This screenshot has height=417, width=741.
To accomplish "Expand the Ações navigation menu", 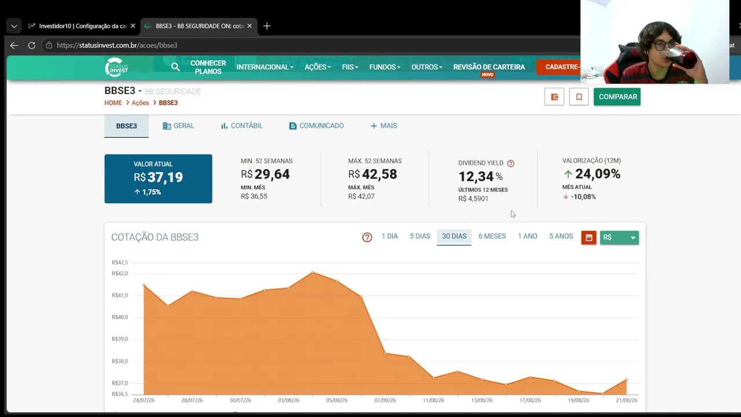I will click(318, 67).
